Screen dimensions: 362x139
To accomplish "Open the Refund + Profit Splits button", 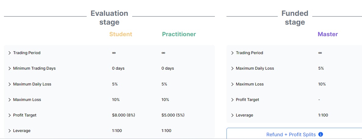I will [x=294, y=134].
